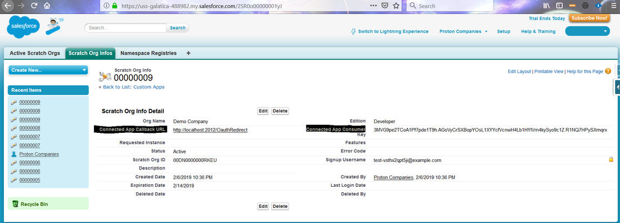Click the Astro '19 mascot image
620x223 pixels.
click(x=55, y=26)
